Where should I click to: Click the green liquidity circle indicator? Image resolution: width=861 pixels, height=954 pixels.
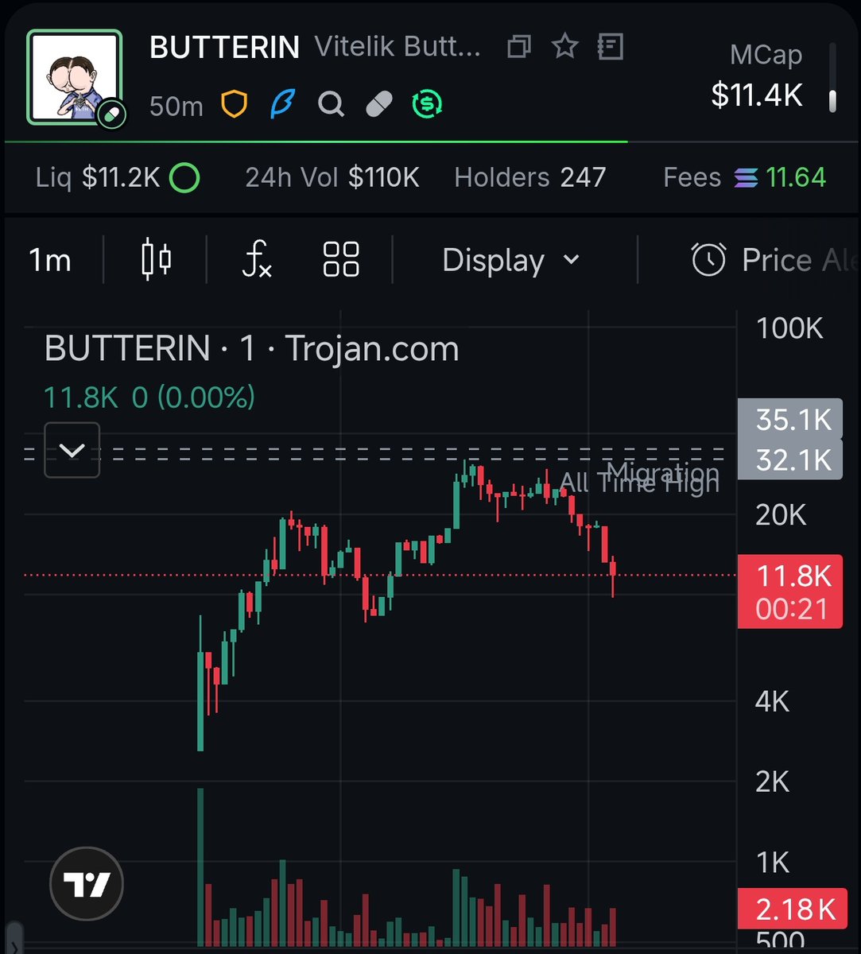tap(184, 178)
